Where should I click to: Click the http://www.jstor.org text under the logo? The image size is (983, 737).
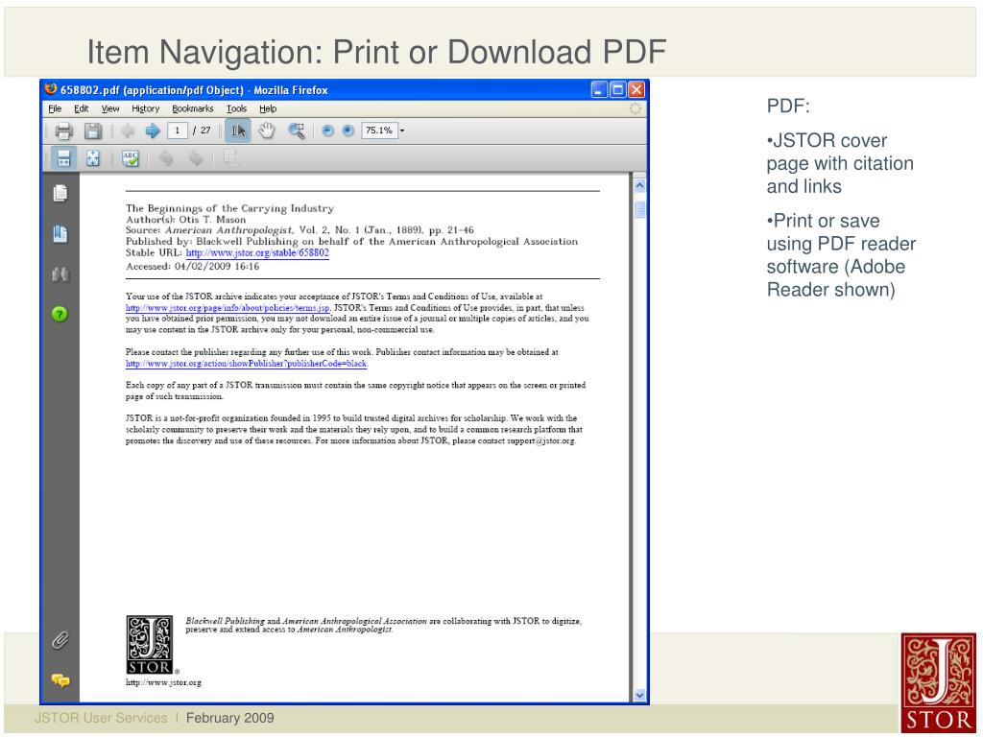(163, 682)
